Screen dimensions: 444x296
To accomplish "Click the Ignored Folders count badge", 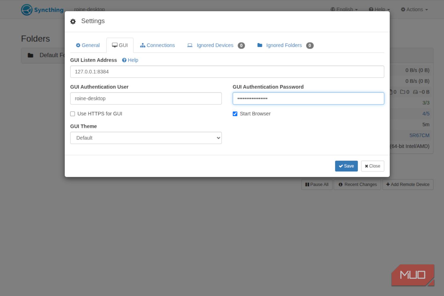I will point(310,46).
